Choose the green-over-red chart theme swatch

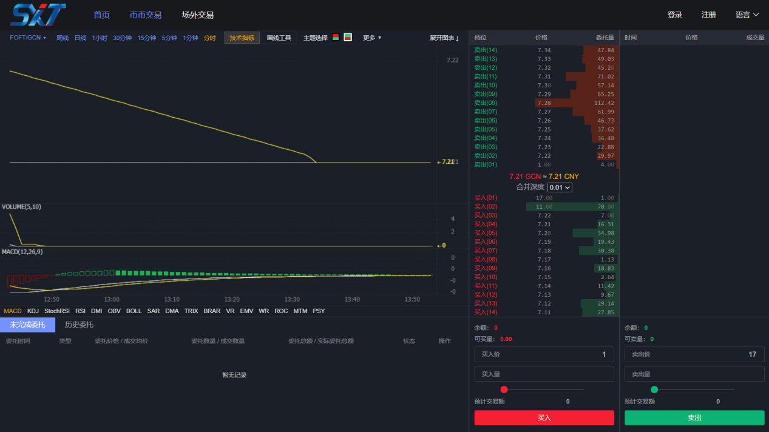tap(348, 38)
